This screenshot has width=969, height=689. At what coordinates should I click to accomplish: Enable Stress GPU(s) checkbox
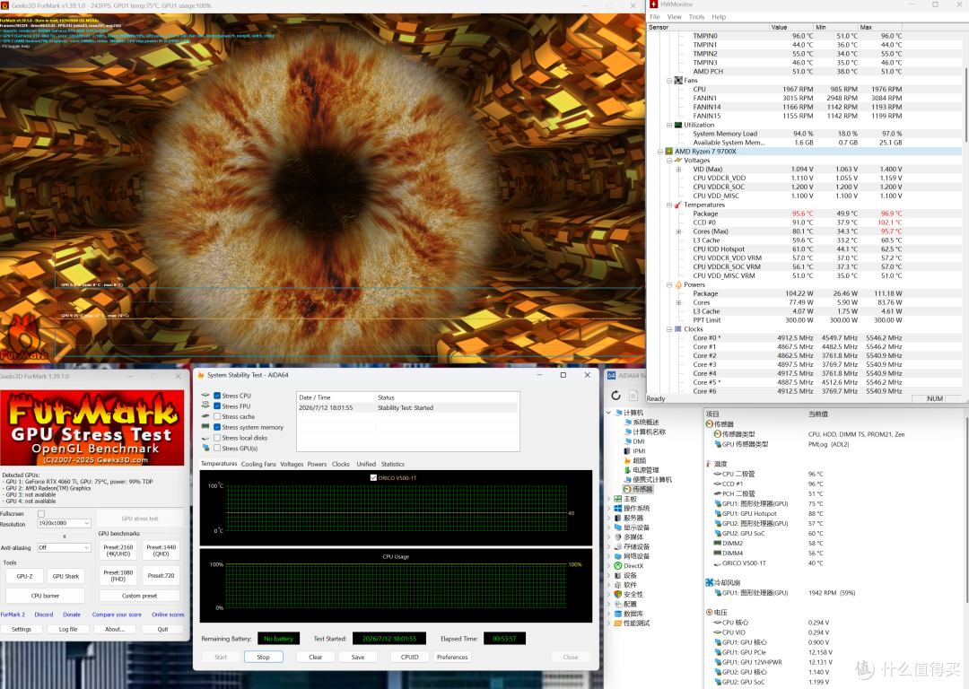217,448
